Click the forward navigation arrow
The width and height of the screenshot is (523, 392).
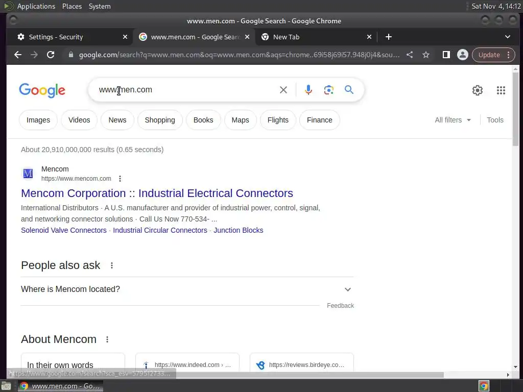pyautogui.click(x=34, y=55)
